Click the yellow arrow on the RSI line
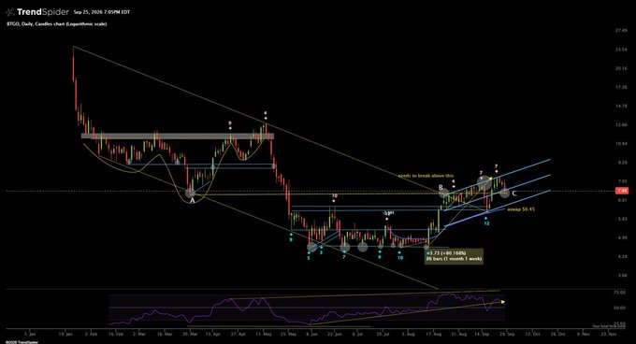636x344 pixels. coord(503,301)
